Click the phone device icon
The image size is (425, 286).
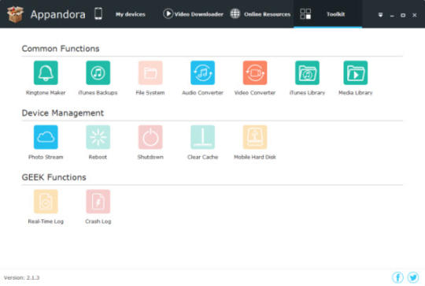(98, 13)
